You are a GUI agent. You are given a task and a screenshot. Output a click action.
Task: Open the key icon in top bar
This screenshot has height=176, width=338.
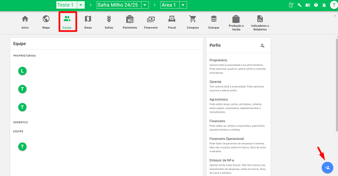[300, 5]
